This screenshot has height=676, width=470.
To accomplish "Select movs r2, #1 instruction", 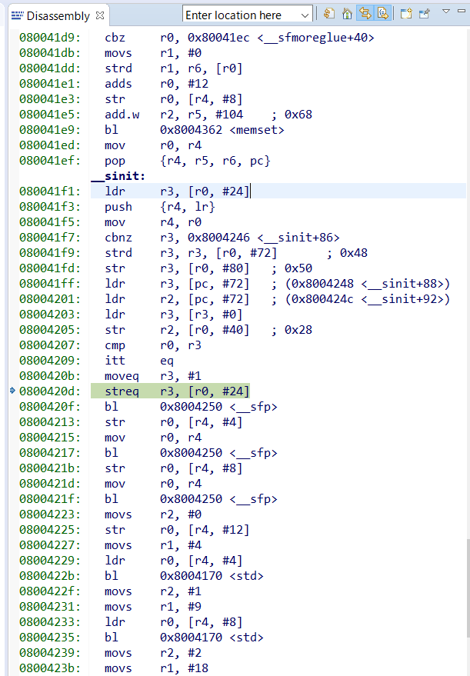I will (153, 591).
